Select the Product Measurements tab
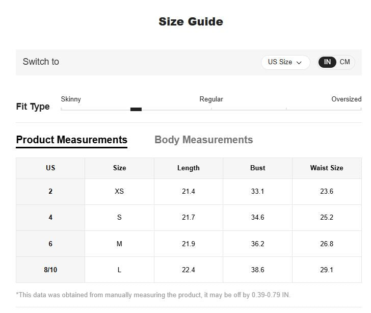This screenshot has height=313, width=371. pos(72,140)
